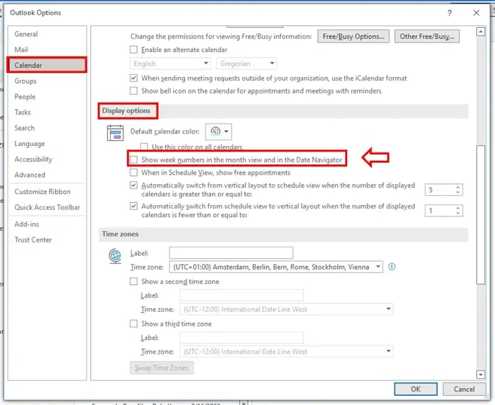Click the calendar Display options icon
Image resolution: width=495 pixels, height=405 pixels.
click(115, 132)
